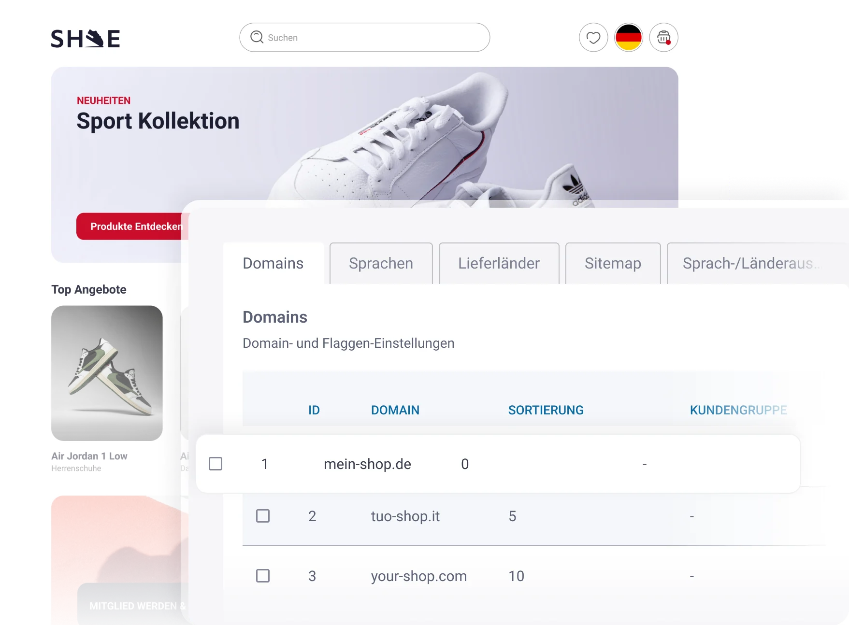The image size is (849, 625).
Task: Check the mein-shop.de row checkbox
Action: pyautogui.click(x=216, y=464)
